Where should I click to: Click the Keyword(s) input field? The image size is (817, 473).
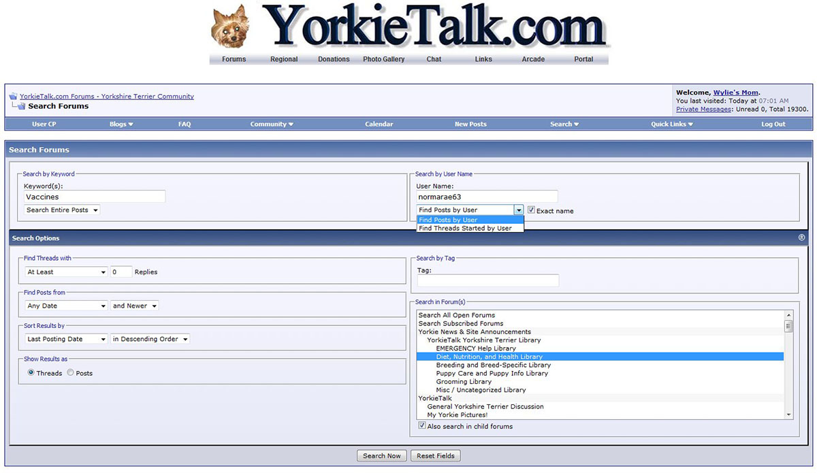[95, 197]
